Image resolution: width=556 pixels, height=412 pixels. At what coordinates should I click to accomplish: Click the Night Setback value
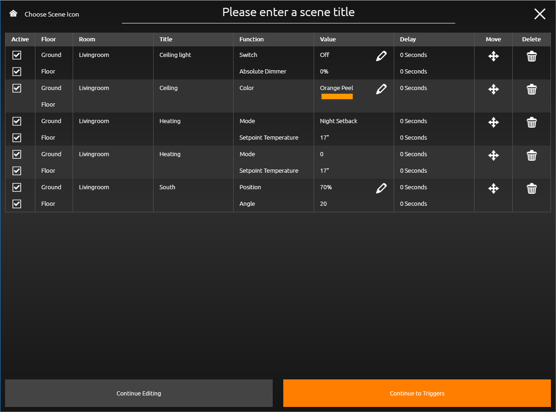338,121
